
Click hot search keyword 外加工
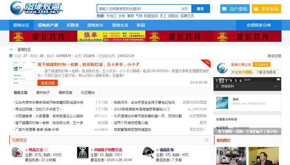coord(111,16)
